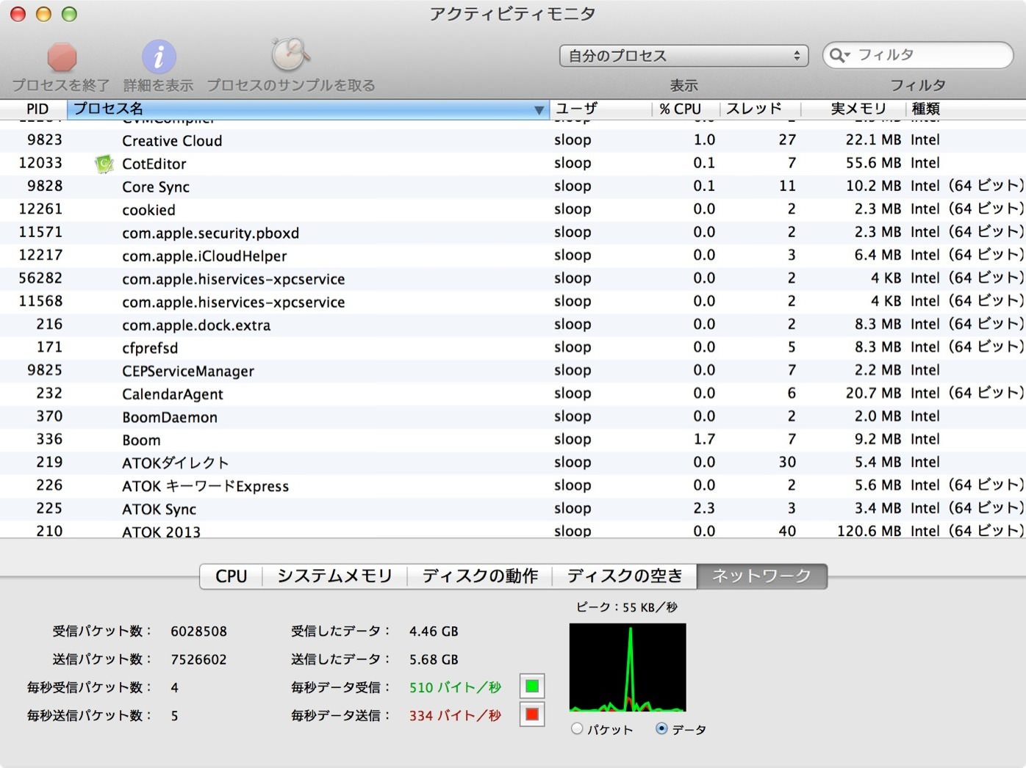
Task: Switch to the システムメモリ tab
Action: tap(334, 576)
